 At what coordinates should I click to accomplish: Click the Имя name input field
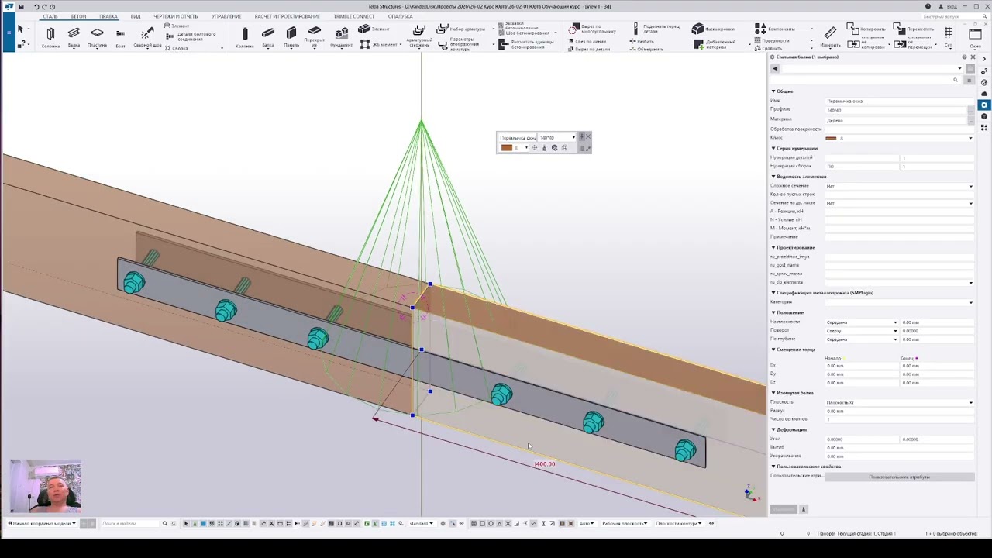click(899, 101)
